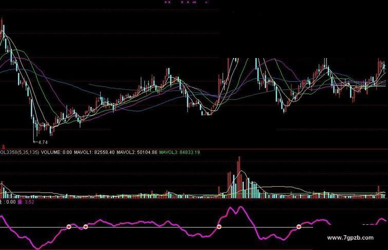Screen dimensions: 388x250
Task: Click the tallest red volume bar
Action: tap(239, 177)
